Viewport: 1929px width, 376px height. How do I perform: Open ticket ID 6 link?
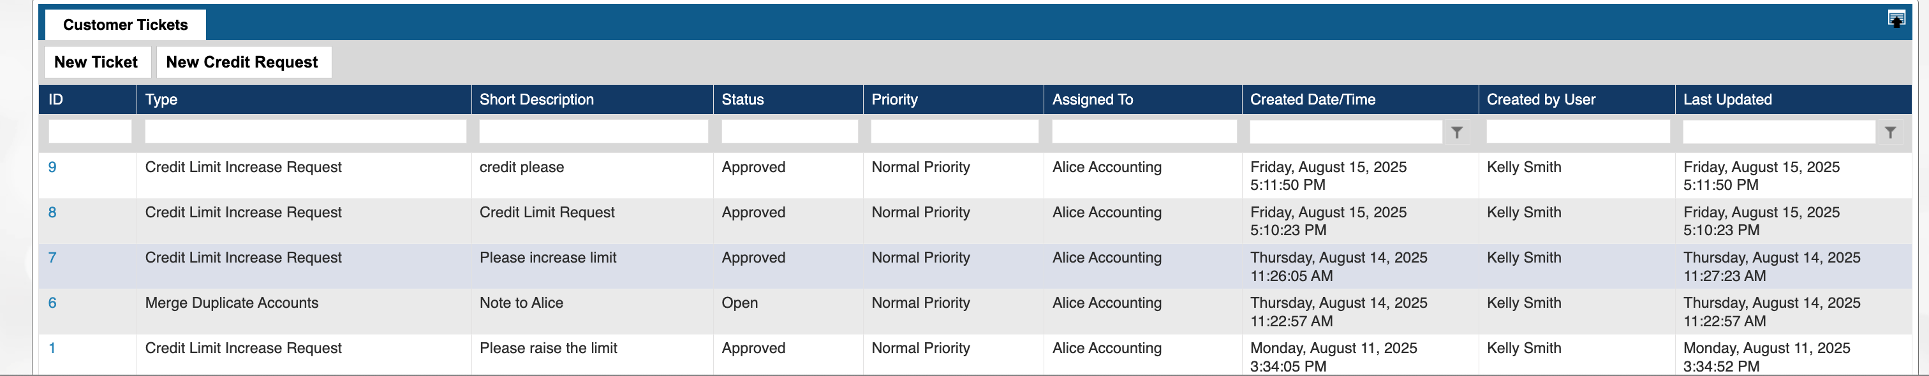click(x=52, y=303)
